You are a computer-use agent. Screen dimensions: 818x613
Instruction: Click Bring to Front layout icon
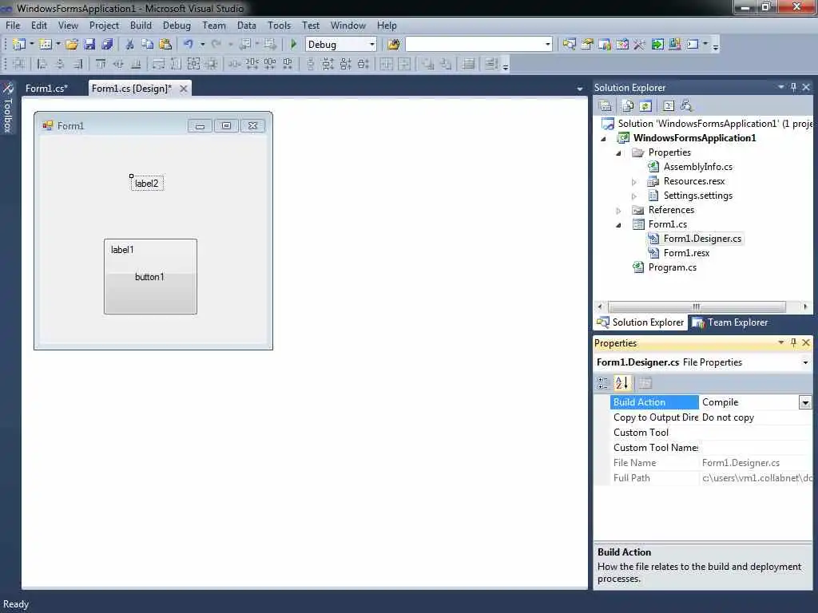[428, 64]
